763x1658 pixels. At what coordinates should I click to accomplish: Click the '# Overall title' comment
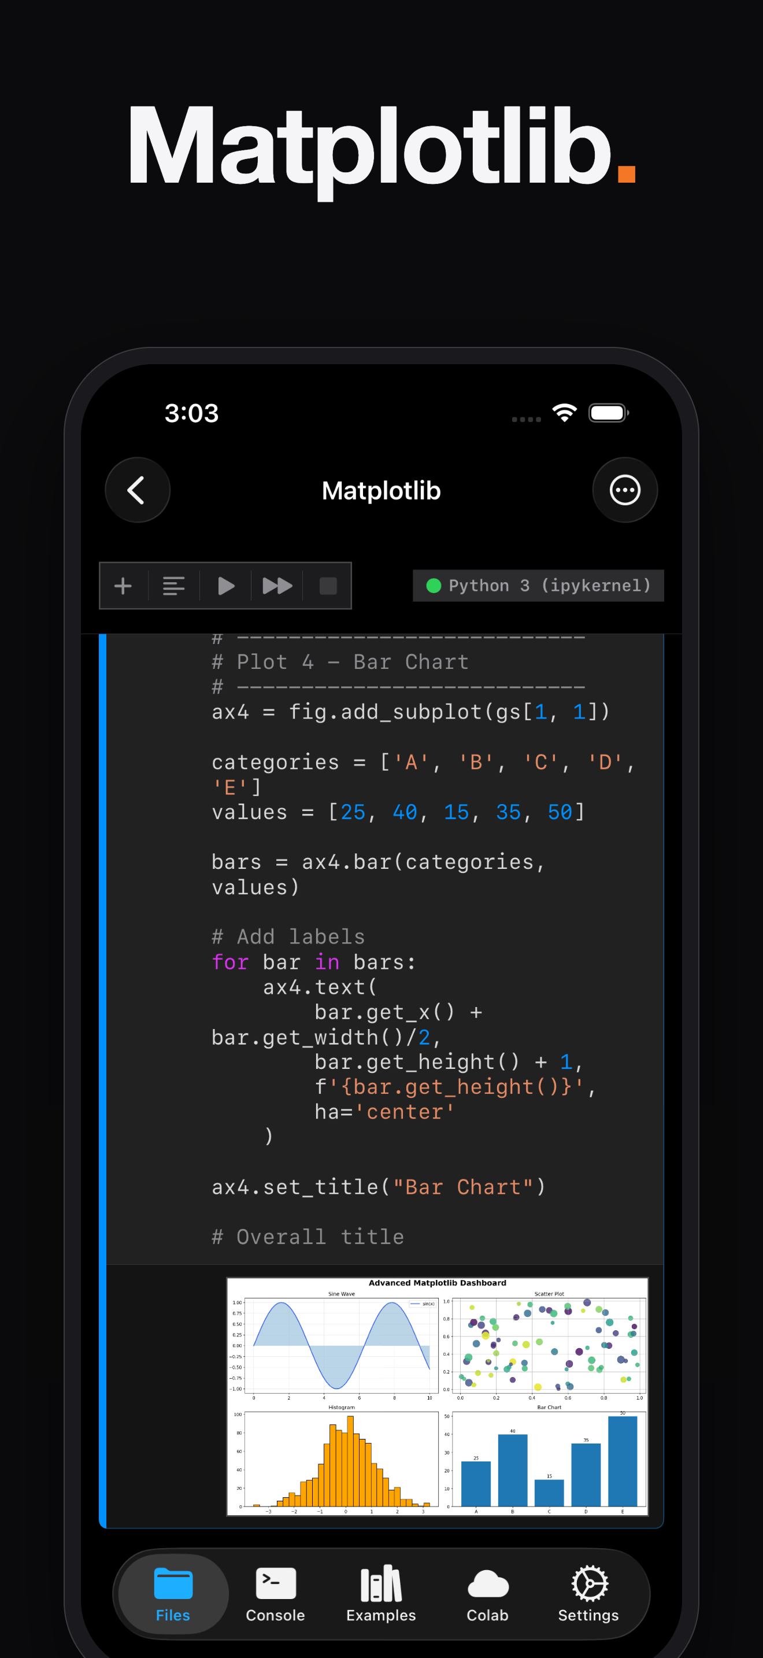point(308,1237)
